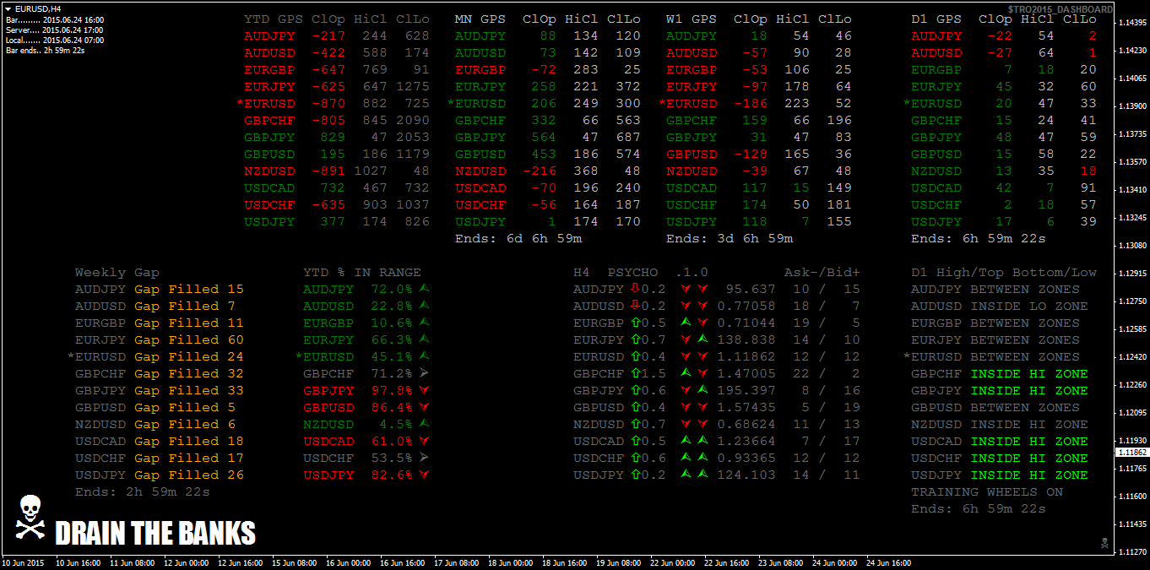The width and height of the screenshot is (1150, 570).
Task: Click the 'DRAIN THE BANKS' title text
Action: [x=155, y=533]
